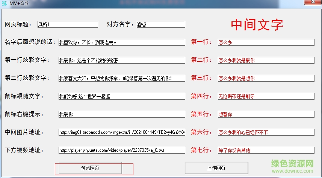Click the red 第七行 label
Viewport: 322px width, 178px height.
click(201, 150)
